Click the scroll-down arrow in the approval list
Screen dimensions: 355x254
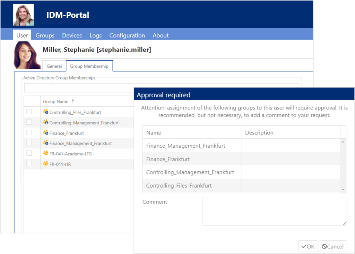(x=343, y=189)
